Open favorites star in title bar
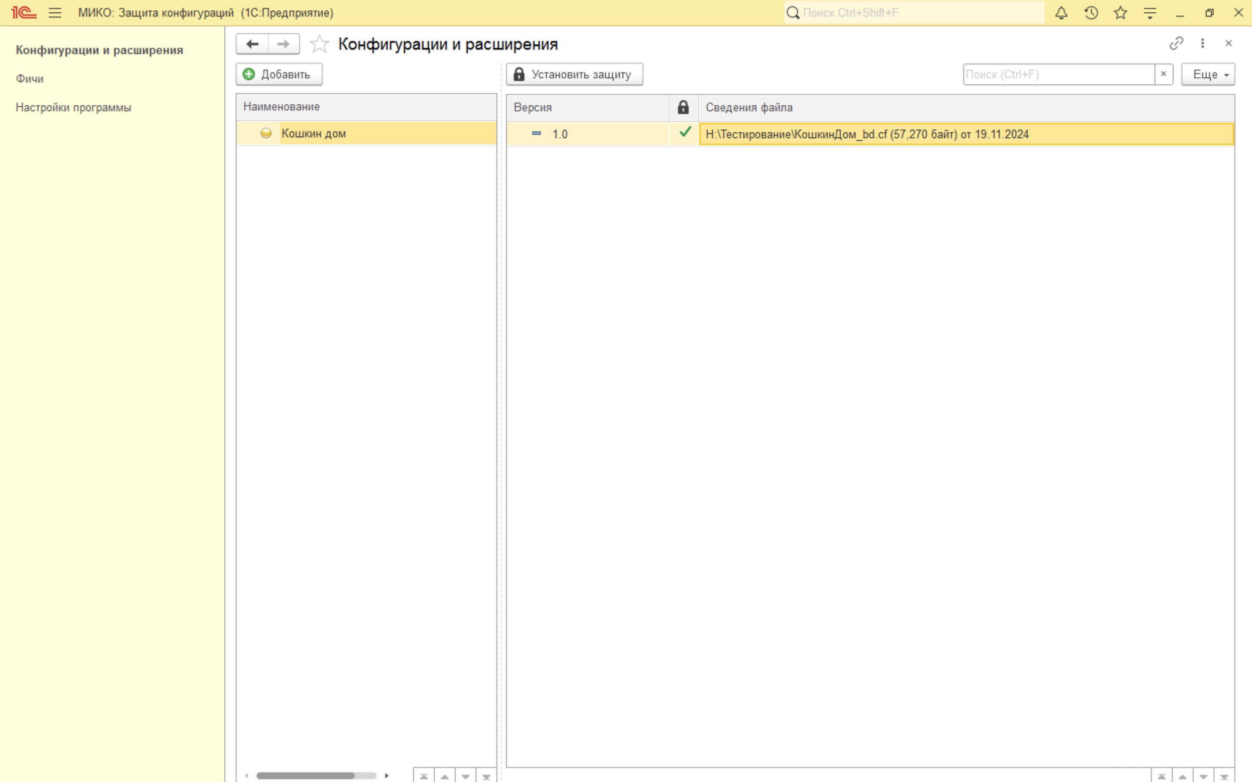The height and width of the screenshot is (782, 1252). pyautogui.click(x=1121, y=13)
